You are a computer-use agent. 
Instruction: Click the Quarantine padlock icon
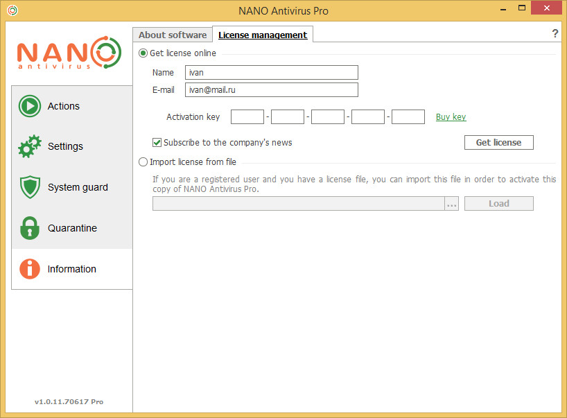click(30, 228)
